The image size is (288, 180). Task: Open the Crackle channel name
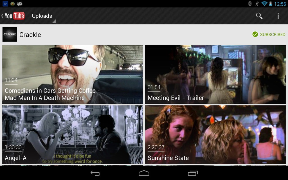click(x=30, y=35)
